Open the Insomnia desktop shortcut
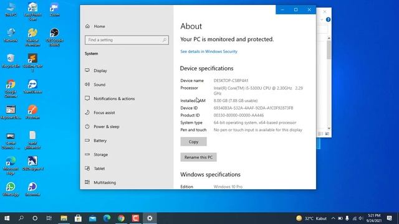This screenshot has height=224, width=399. point(32,189)
